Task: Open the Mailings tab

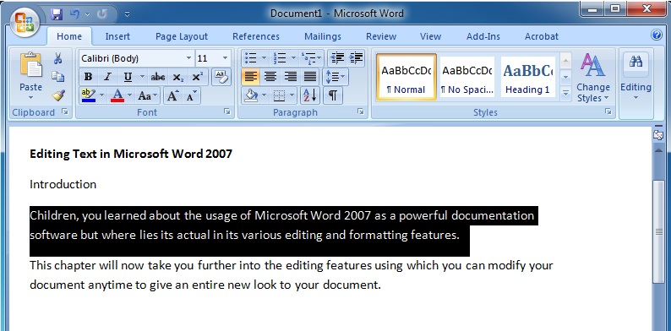Action: pyautogui.click(x=323, y=37)
